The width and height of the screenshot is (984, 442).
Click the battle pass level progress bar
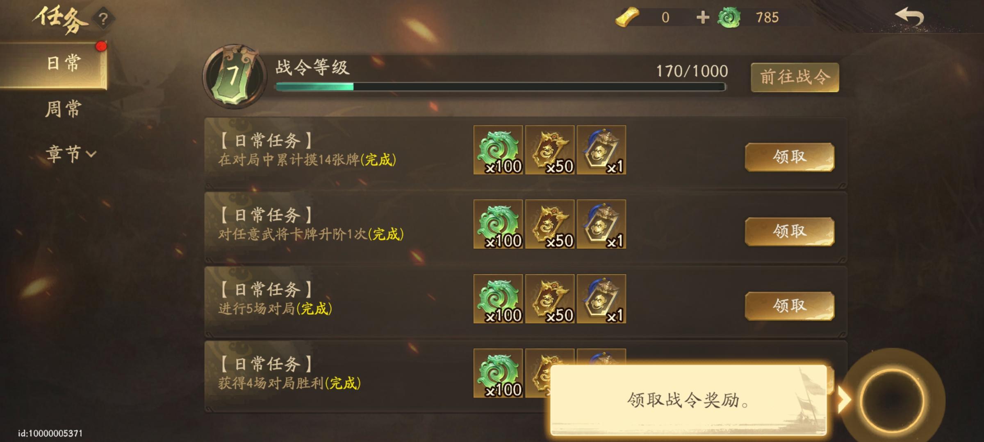point(501,87)
